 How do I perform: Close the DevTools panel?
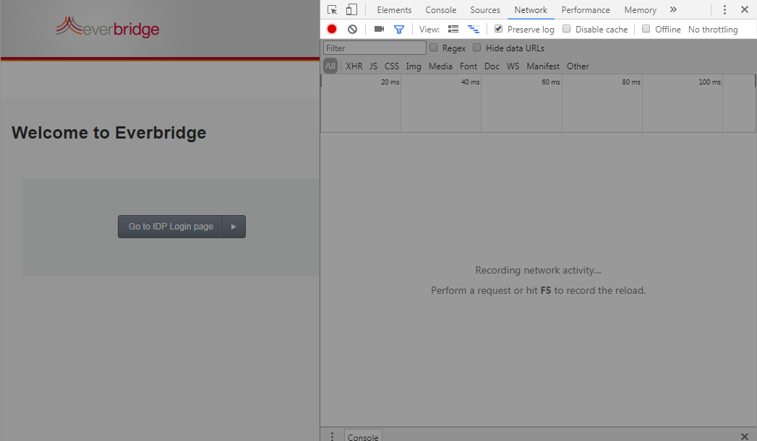click(745, 9)
